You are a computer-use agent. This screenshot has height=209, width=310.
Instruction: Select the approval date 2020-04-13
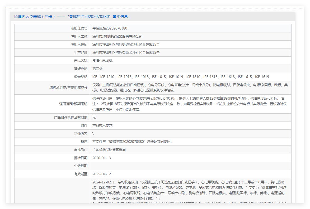click(102, 158)
